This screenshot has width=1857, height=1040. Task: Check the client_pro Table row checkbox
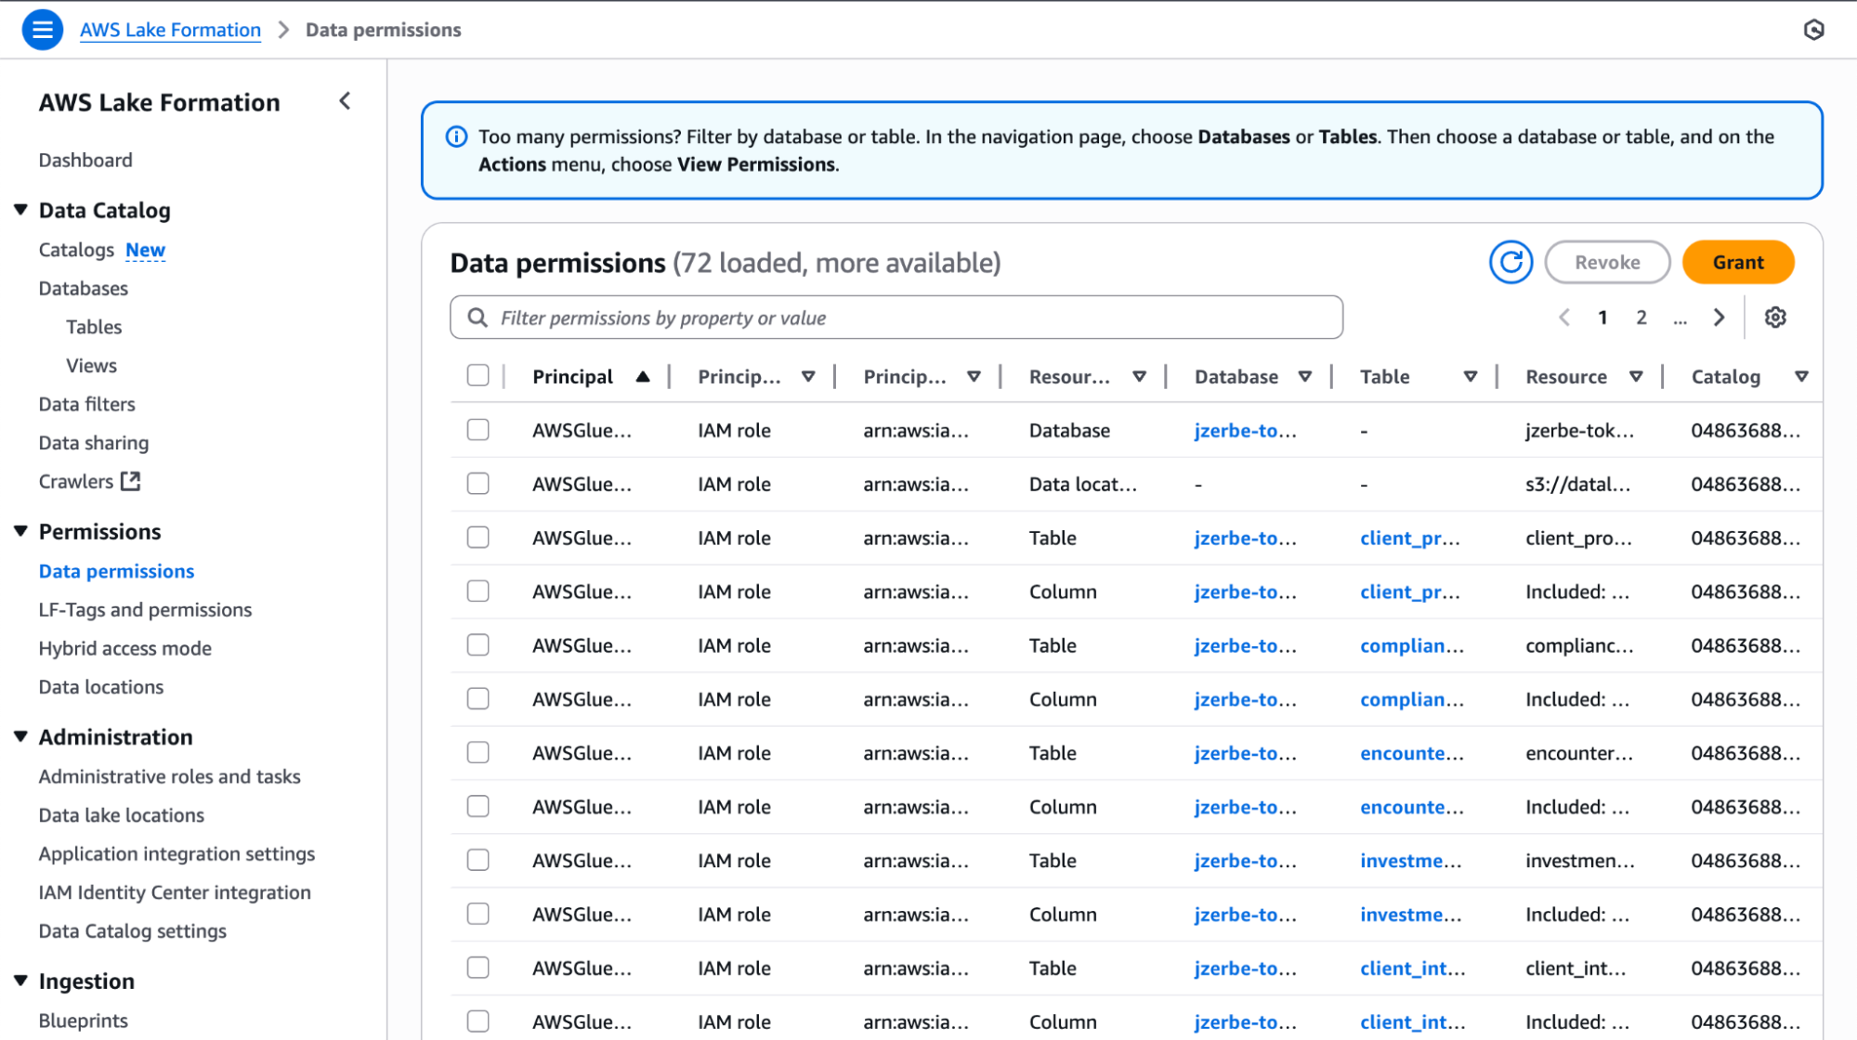click(x=477, y=538)
